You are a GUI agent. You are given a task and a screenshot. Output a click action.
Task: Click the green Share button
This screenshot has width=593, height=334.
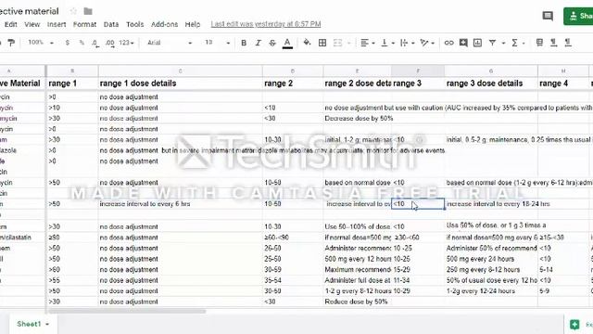point(578,16)
